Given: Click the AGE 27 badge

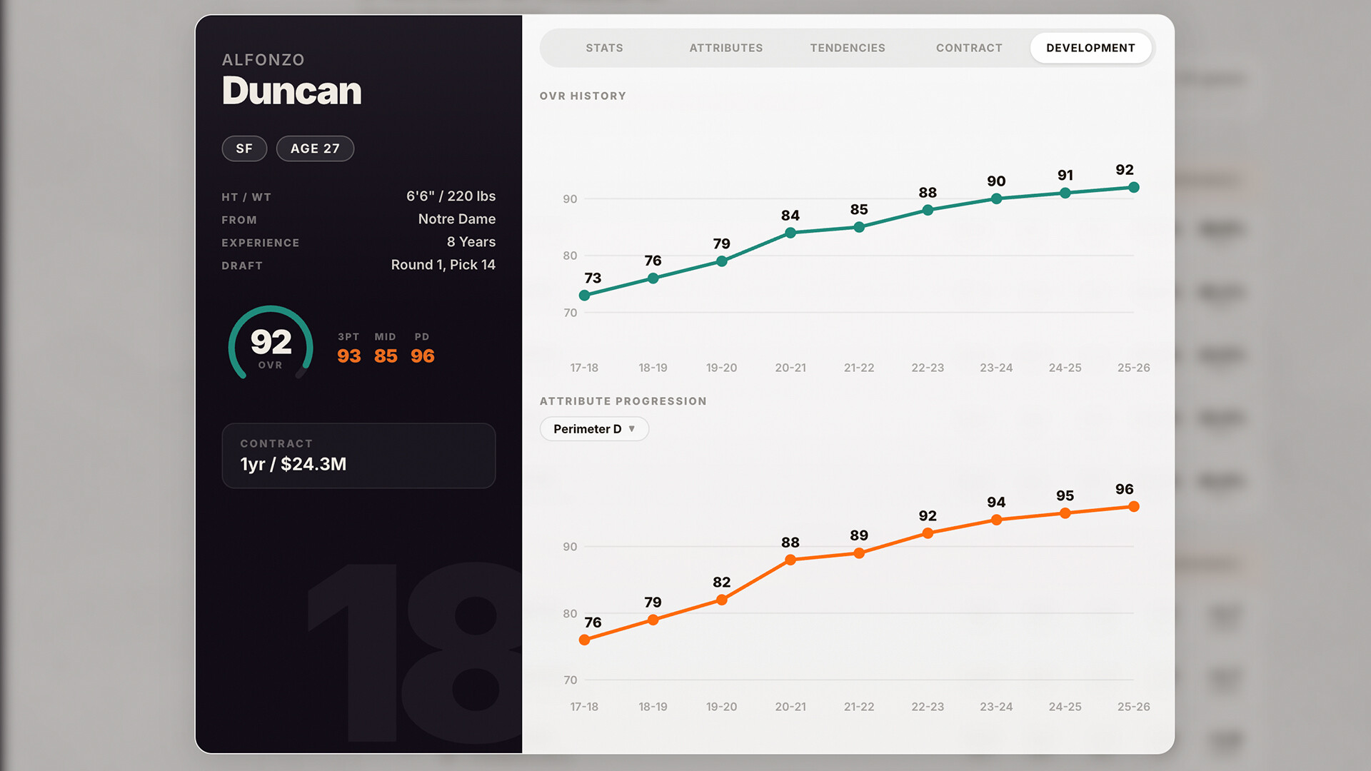Looking at the screenshot, I should (x=315, y=148).
